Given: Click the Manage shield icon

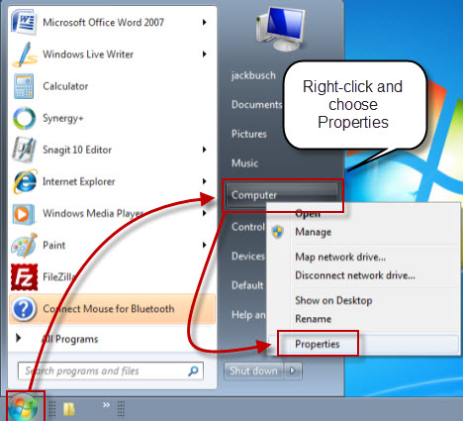Looking at the screenshot, I should tap(278, 232).
